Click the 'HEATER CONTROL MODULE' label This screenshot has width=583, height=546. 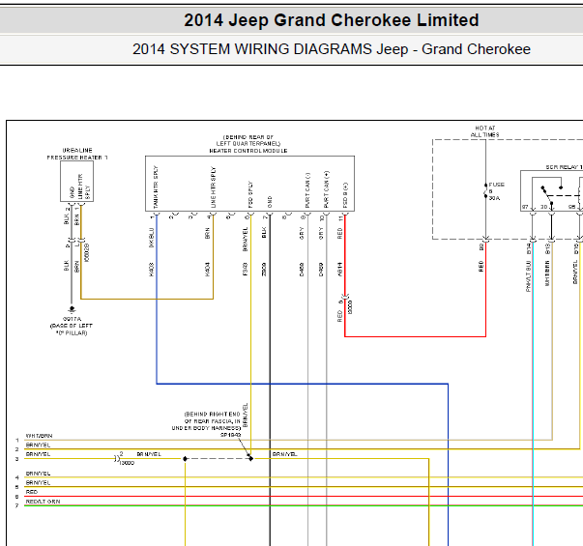(248, 151)
